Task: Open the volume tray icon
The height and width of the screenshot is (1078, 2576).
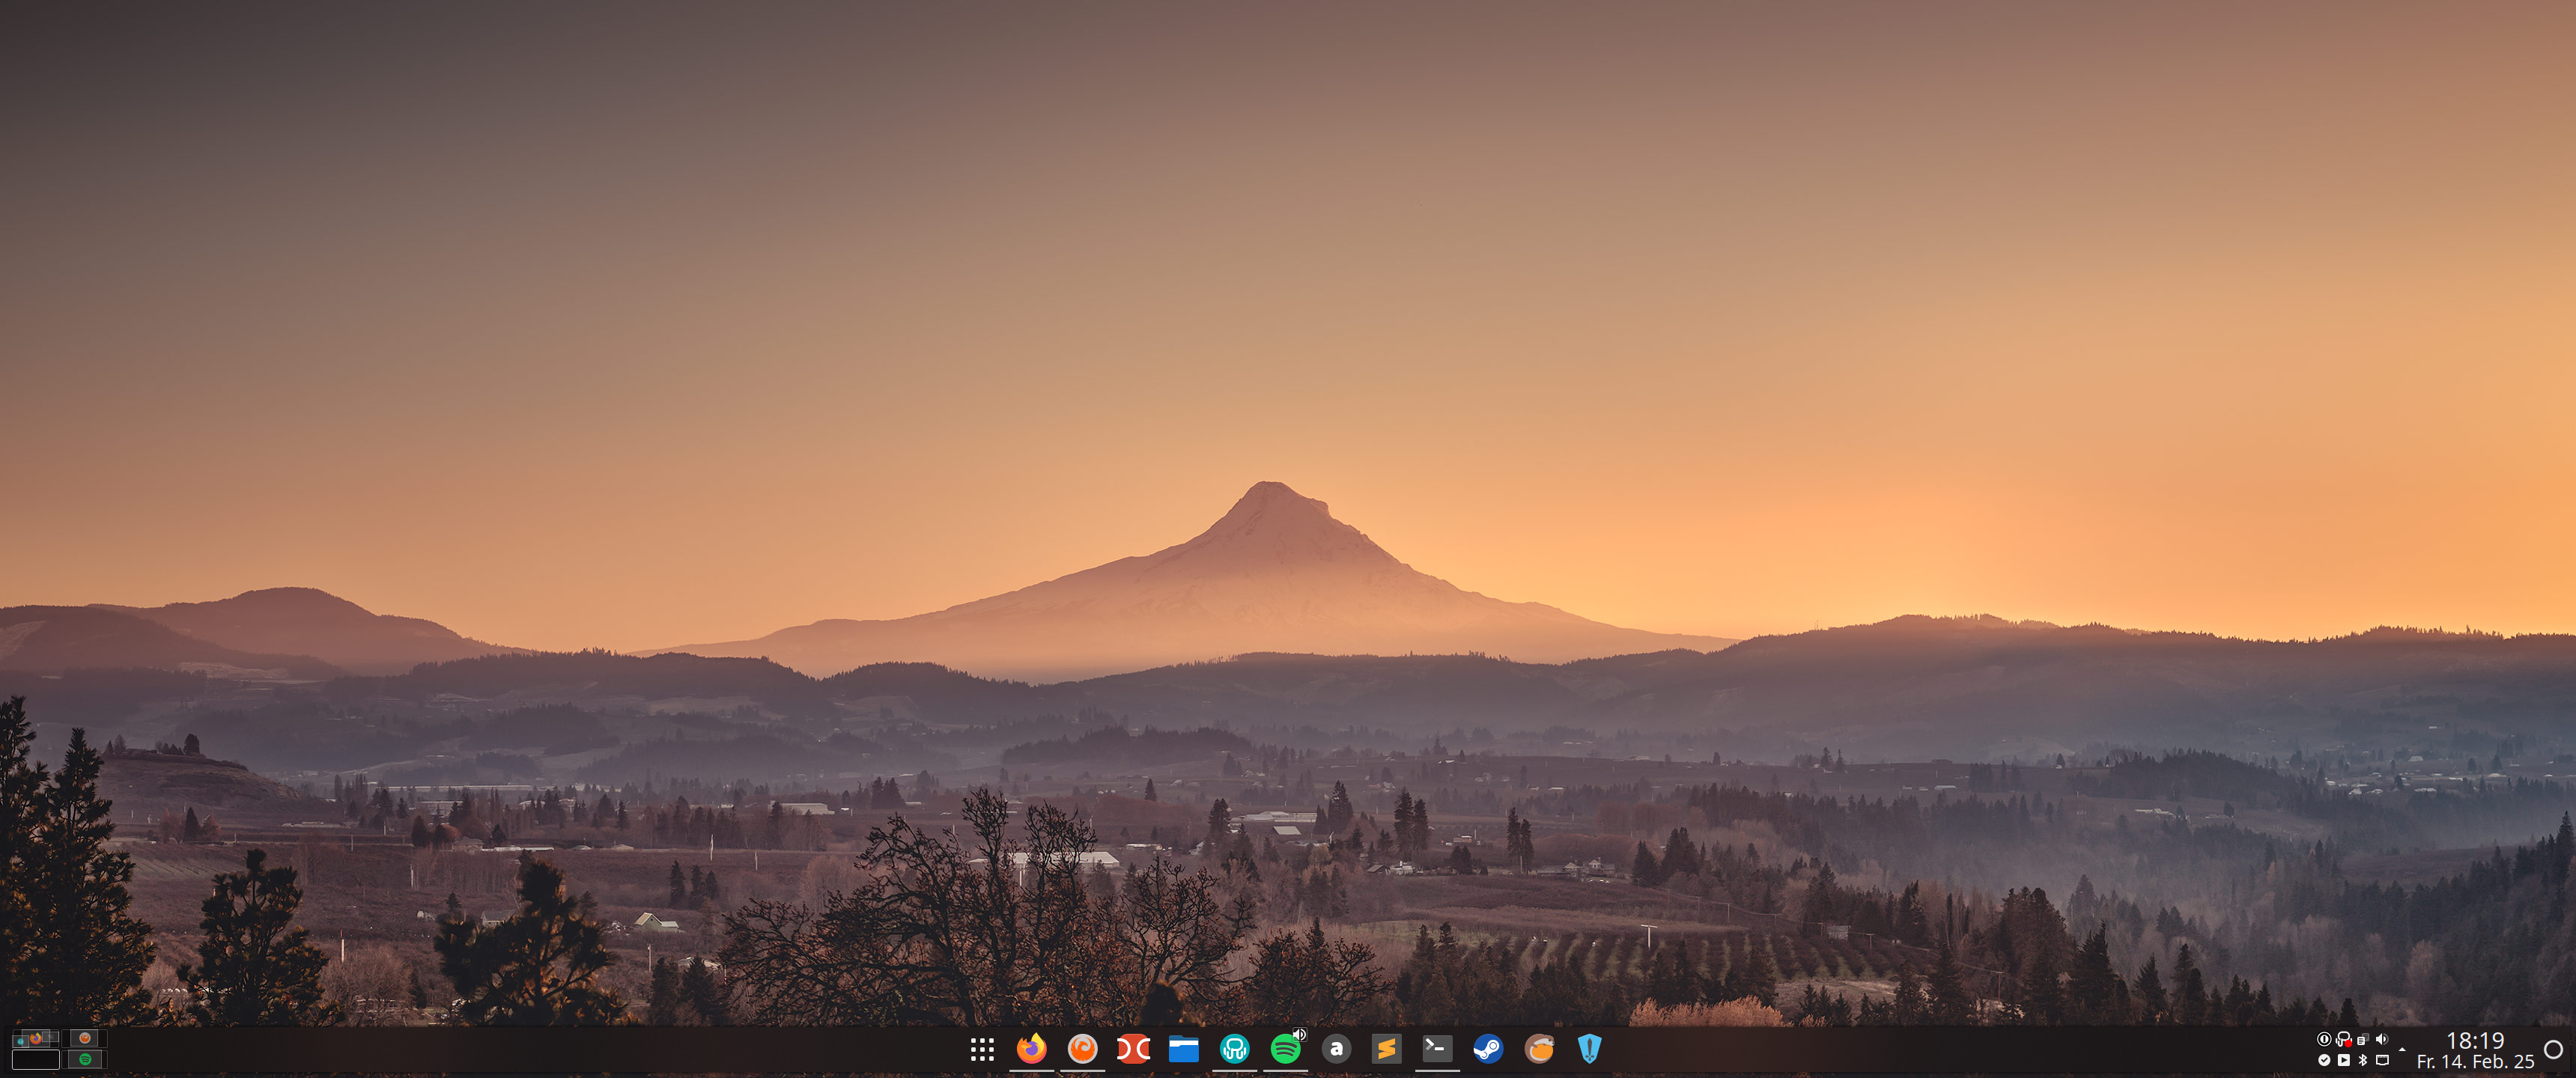Action: point(2382,1039)
